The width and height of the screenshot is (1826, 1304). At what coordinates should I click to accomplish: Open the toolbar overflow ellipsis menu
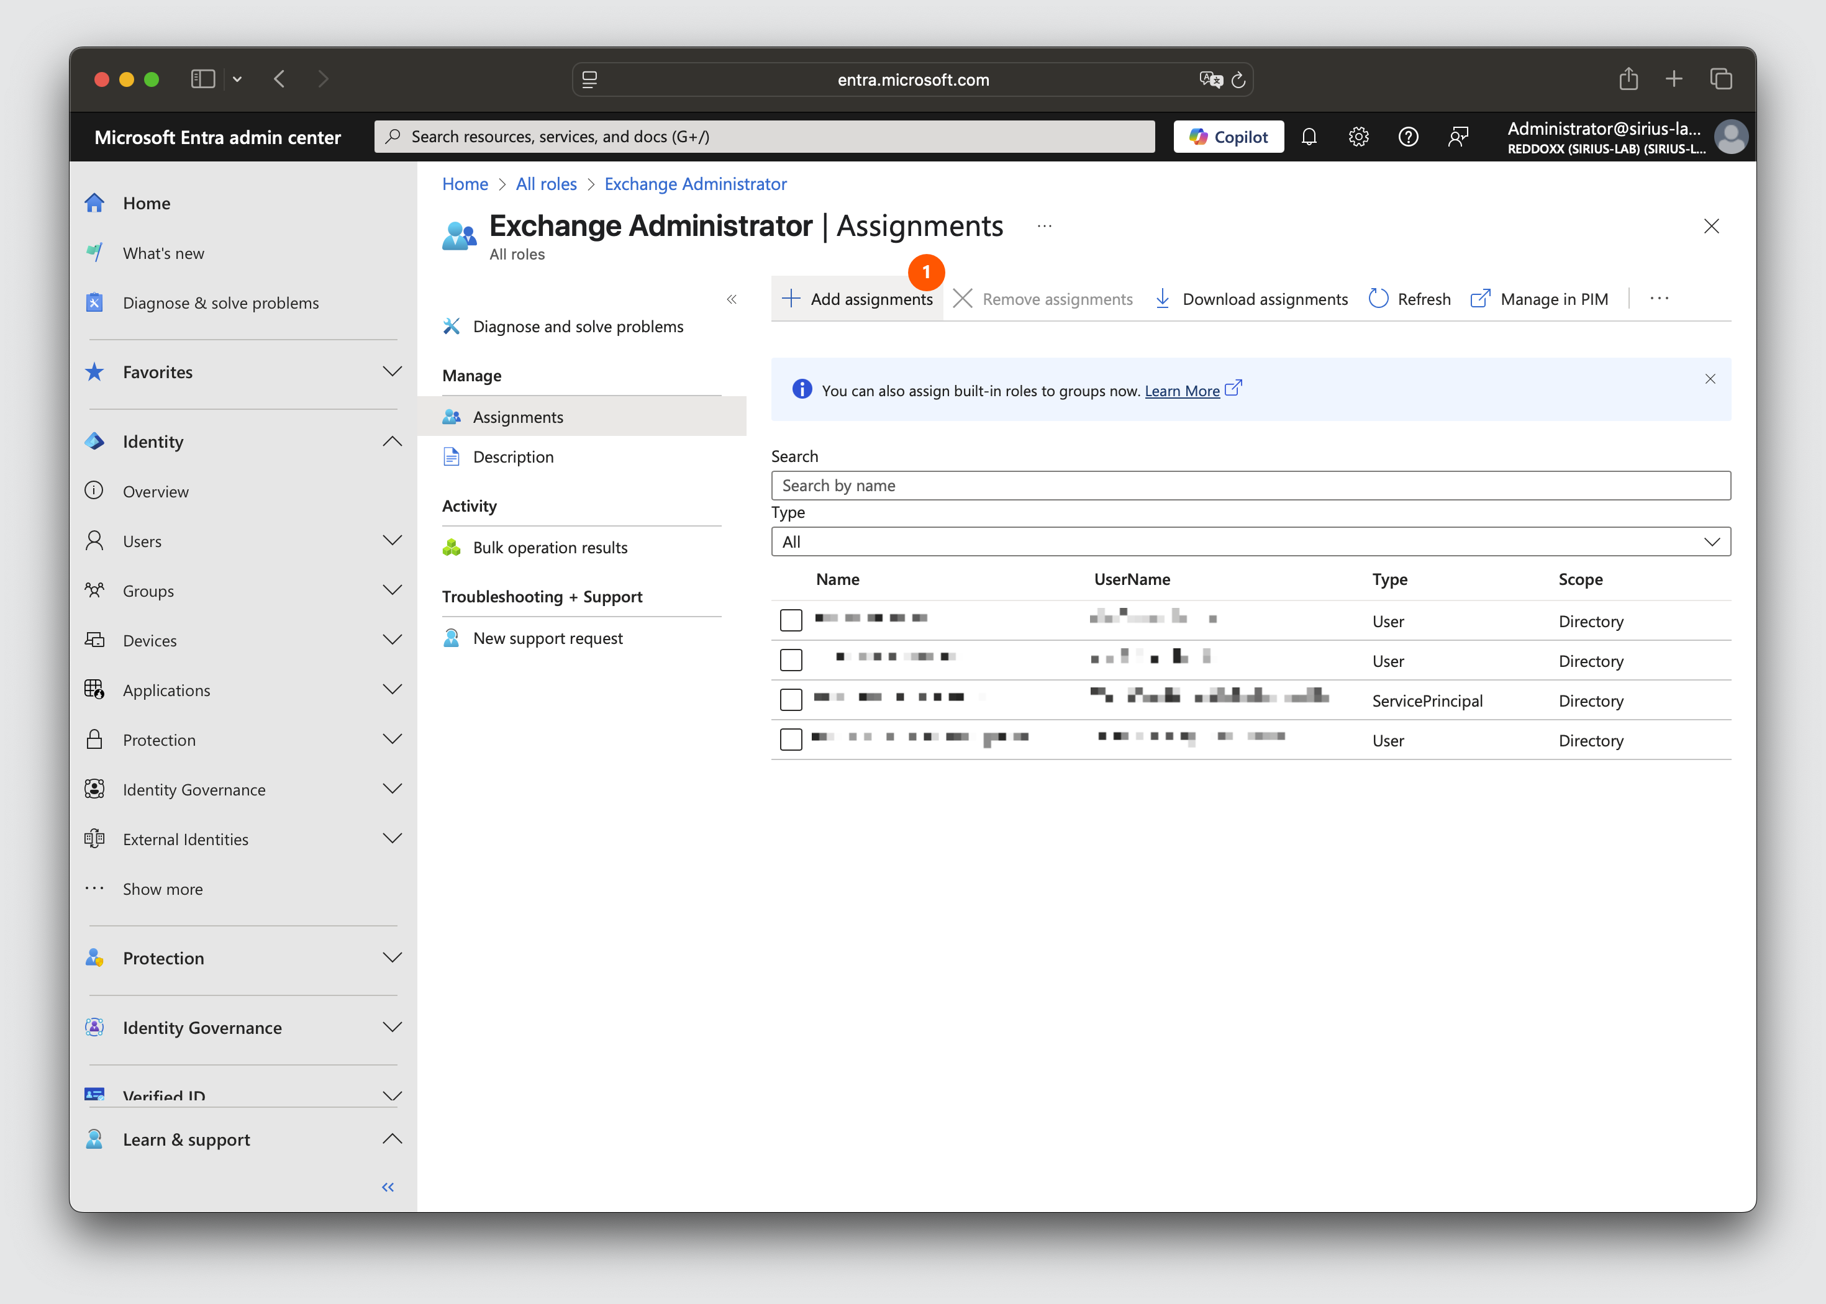pyautogui.click(x=1660, y=299)
